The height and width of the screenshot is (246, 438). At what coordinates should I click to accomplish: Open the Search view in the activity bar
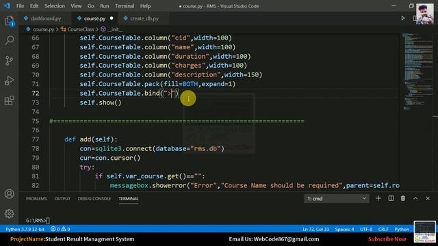point(9,40)
